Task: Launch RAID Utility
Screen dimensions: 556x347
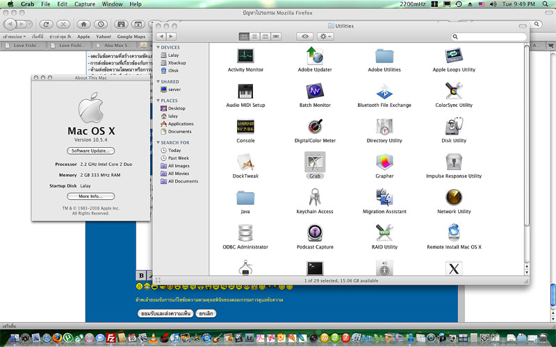Action: click(x=384, y=233)
